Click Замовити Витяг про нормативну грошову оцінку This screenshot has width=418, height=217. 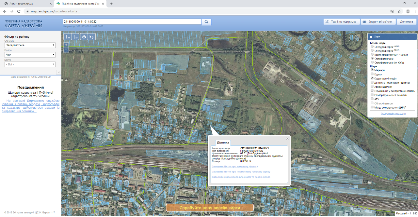[x=241, y=171]
